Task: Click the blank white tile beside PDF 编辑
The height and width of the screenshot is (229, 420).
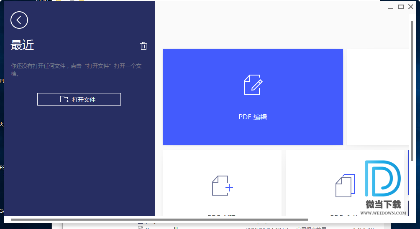Action: (378, 97)
